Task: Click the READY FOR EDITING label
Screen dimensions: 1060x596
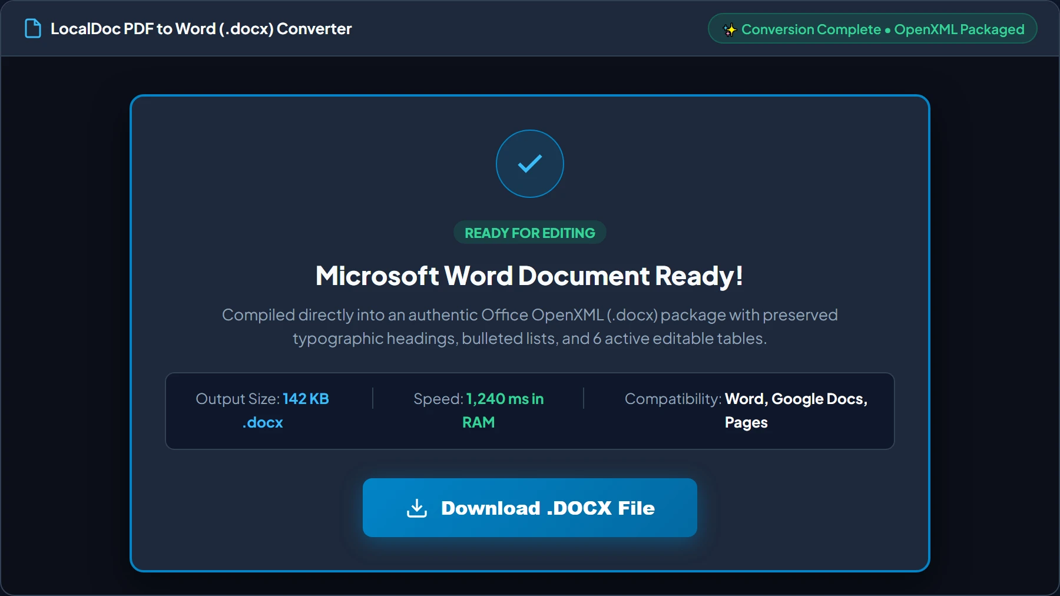Action: [x=530, y=233]
